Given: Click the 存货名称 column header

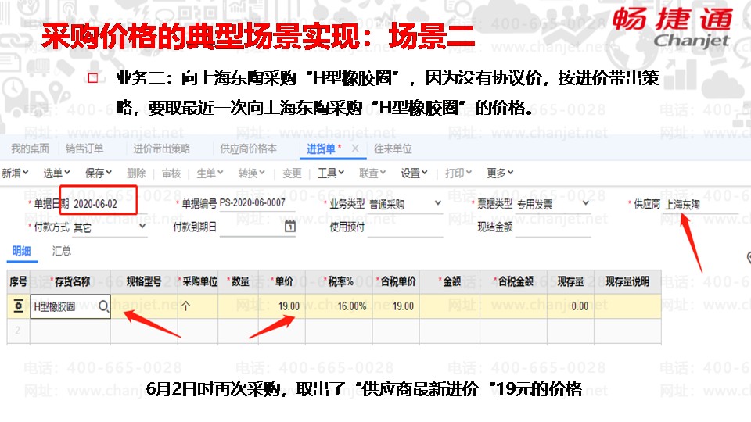Looking at the screenshot, I should click(x=70, y=282).
